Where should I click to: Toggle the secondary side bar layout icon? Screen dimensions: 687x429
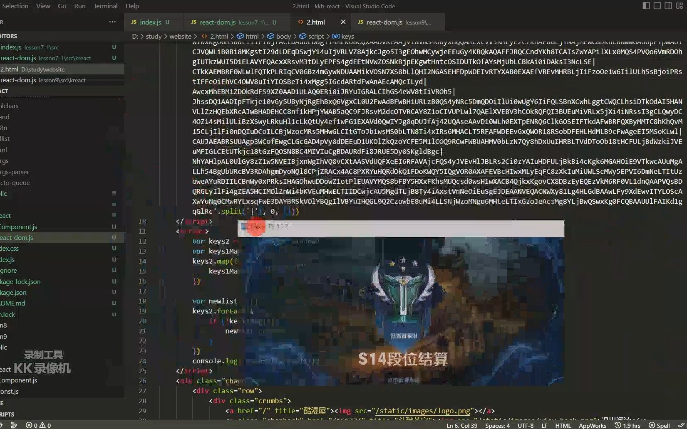point(668,6)
